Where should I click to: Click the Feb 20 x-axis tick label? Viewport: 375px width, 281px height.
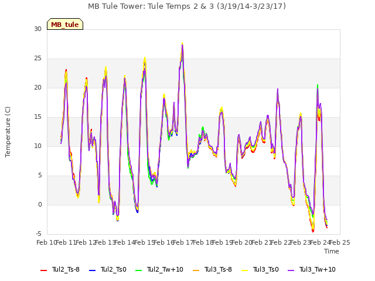pos(241,242)
